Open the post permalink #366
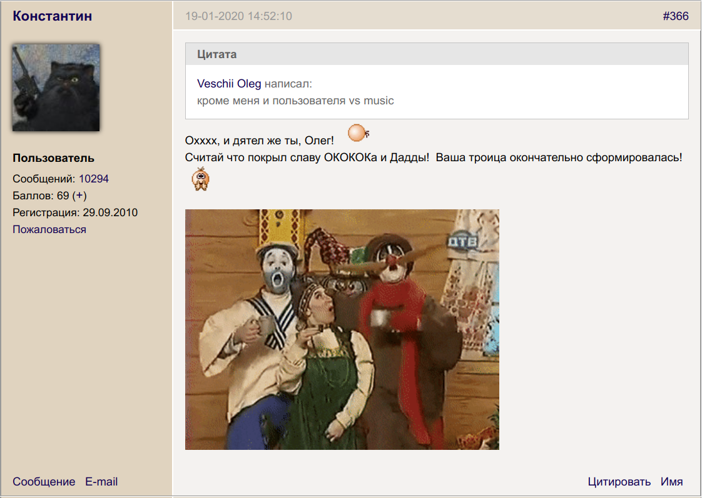The width and height of the screenshot is (702, 498). (675, 16)
